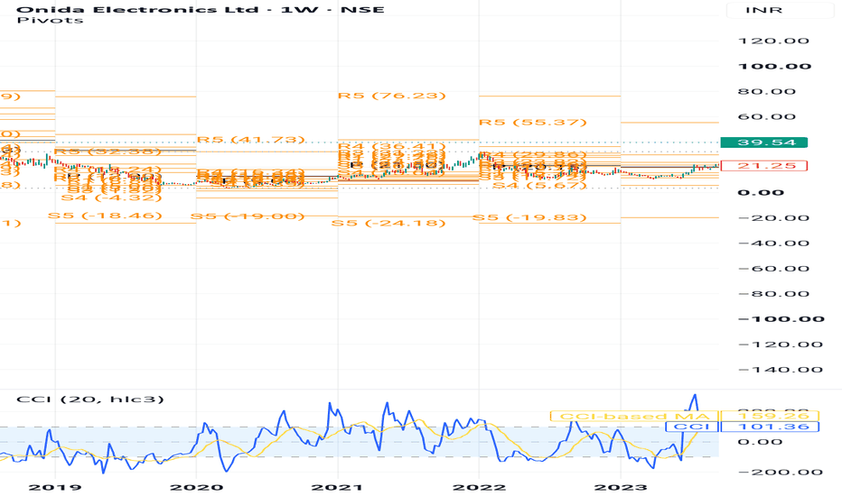
Task: Click the -40.00 price axis value
Action: point(774,243)
